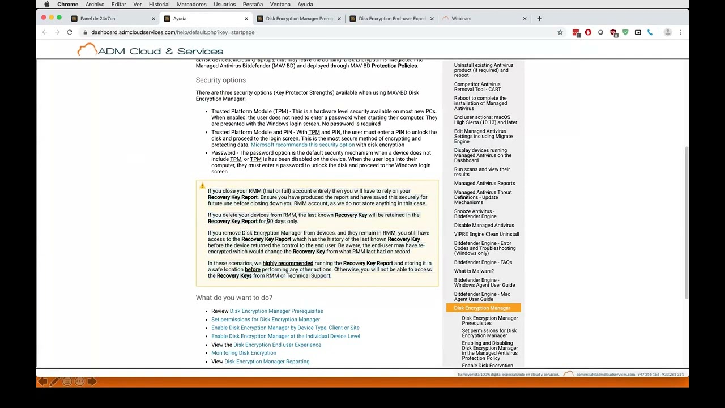Click the picture-in-picture extension icon

tap(638, 32)
